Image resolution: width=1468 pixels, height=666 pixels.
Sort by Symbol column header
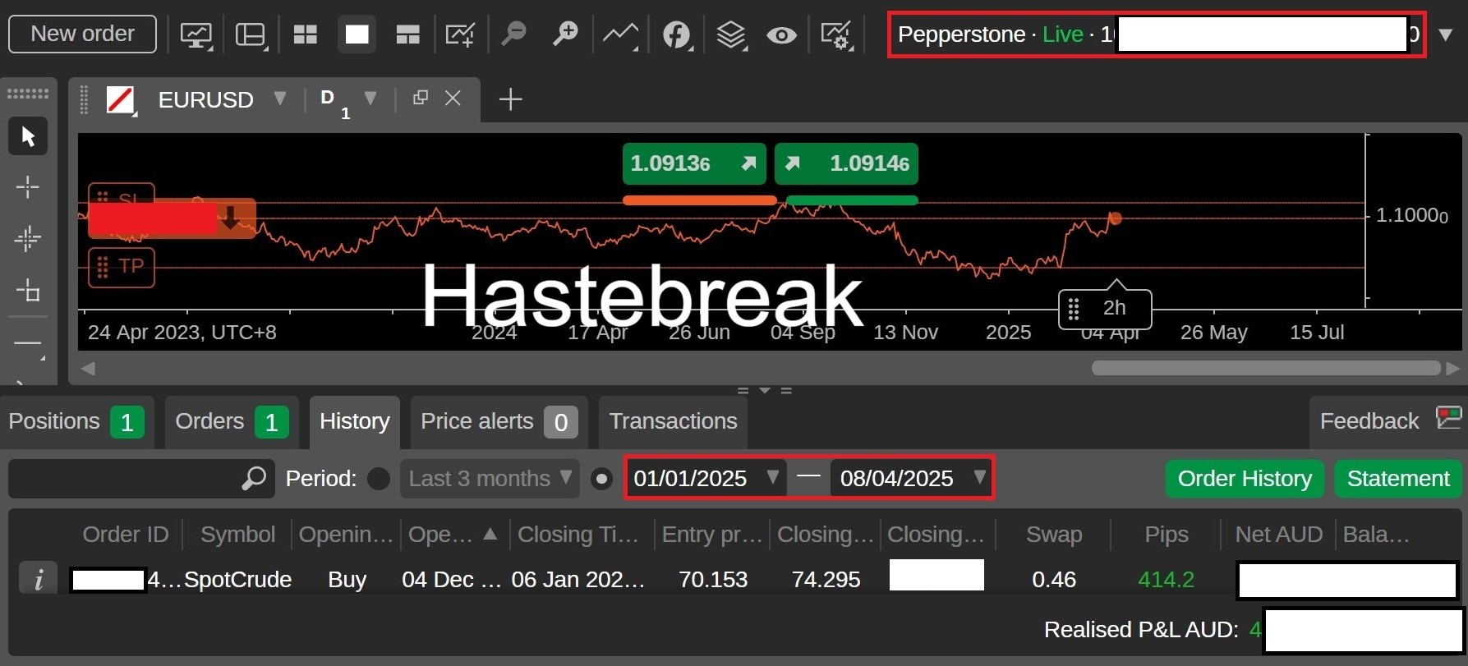click(x=237, y=535)
